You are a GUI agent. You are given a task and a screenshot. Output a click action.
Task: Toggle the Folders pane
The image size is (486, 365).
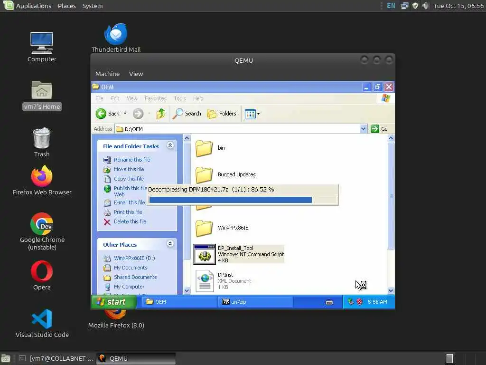(x=222, y=114)
